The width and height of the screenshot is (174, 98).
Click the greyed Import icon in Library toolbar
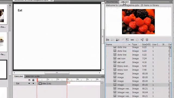coord(112,40)
